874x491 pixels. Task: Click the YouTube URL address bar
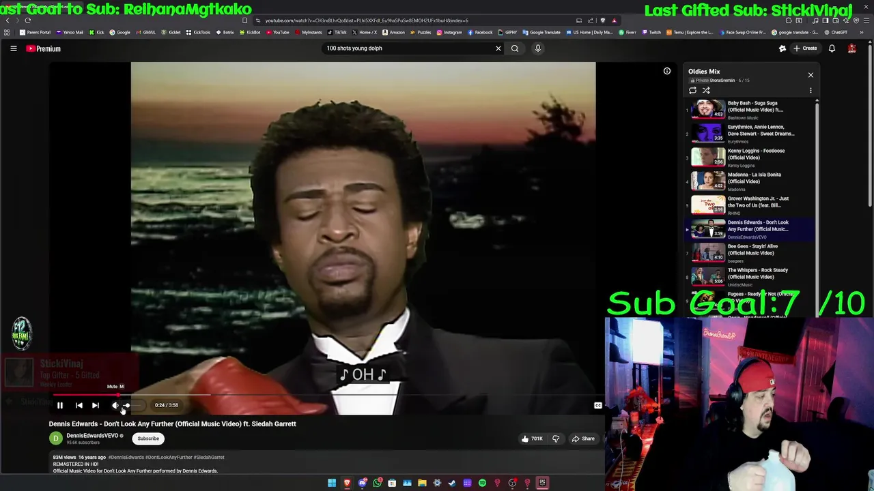(x=410, y=20)
